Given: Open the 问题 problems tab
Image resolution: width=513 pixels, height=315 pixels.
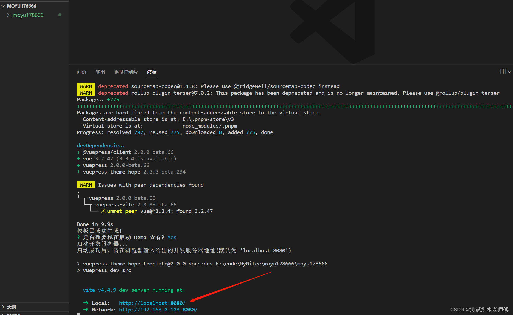Looking at the screenshot, I should coord(82,72).
